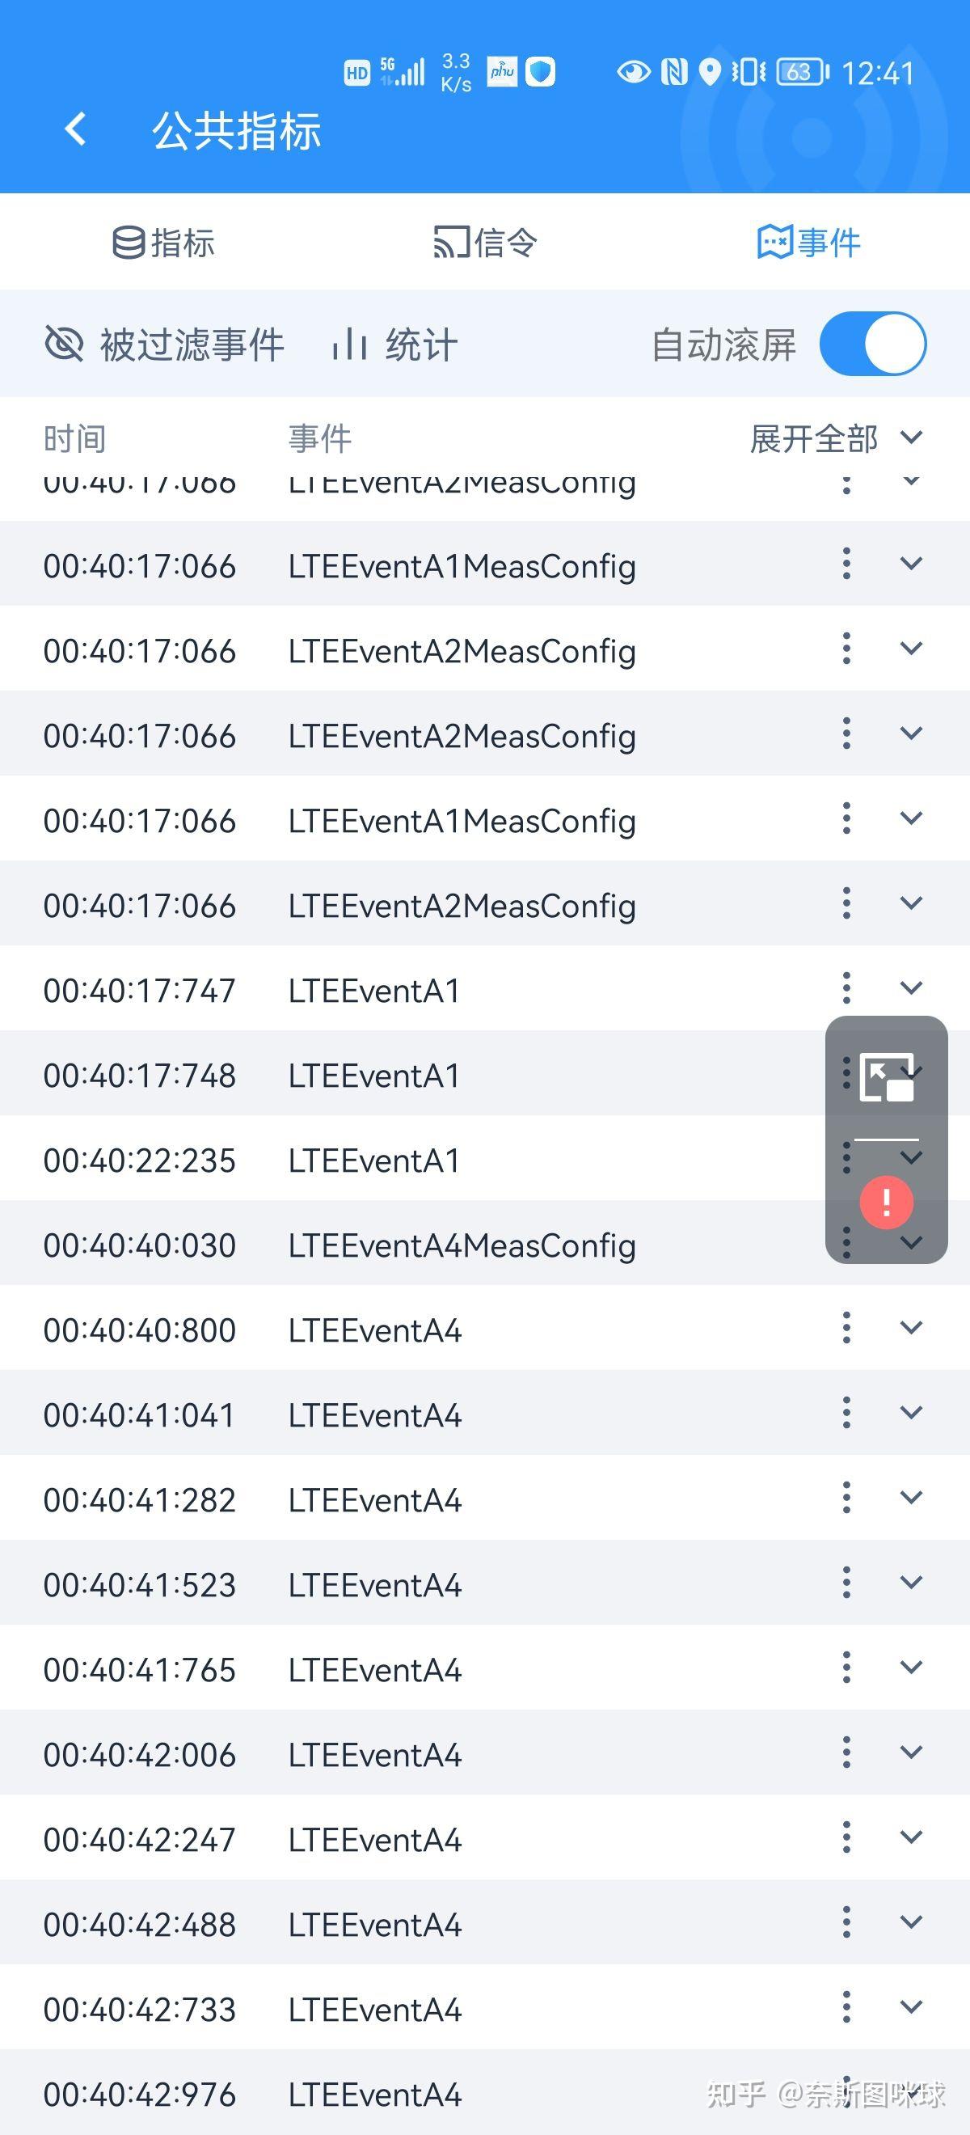Viewport: 970px width, 2135px height.
Task: Open the 事件 events tab
Action: point(808,243)
